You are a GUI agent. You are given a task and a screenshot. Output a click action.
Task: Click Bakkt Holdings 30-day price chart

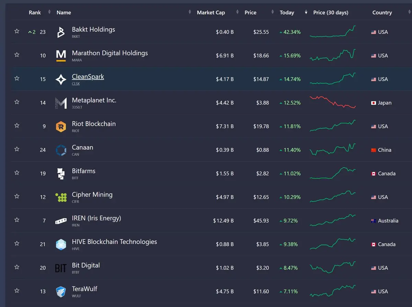click(333, 32)
